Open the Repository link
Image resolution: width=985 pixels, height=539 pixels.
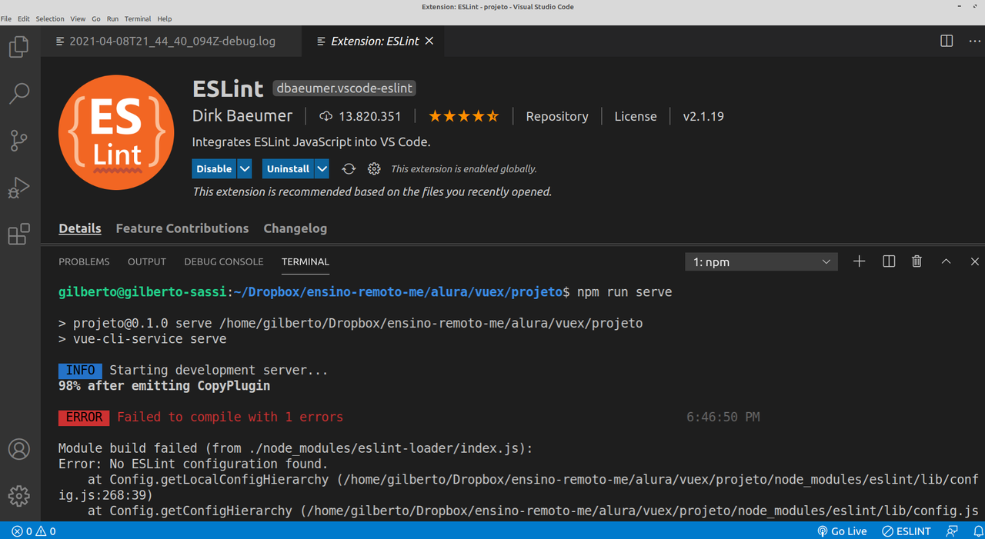(x=557, y=117)
